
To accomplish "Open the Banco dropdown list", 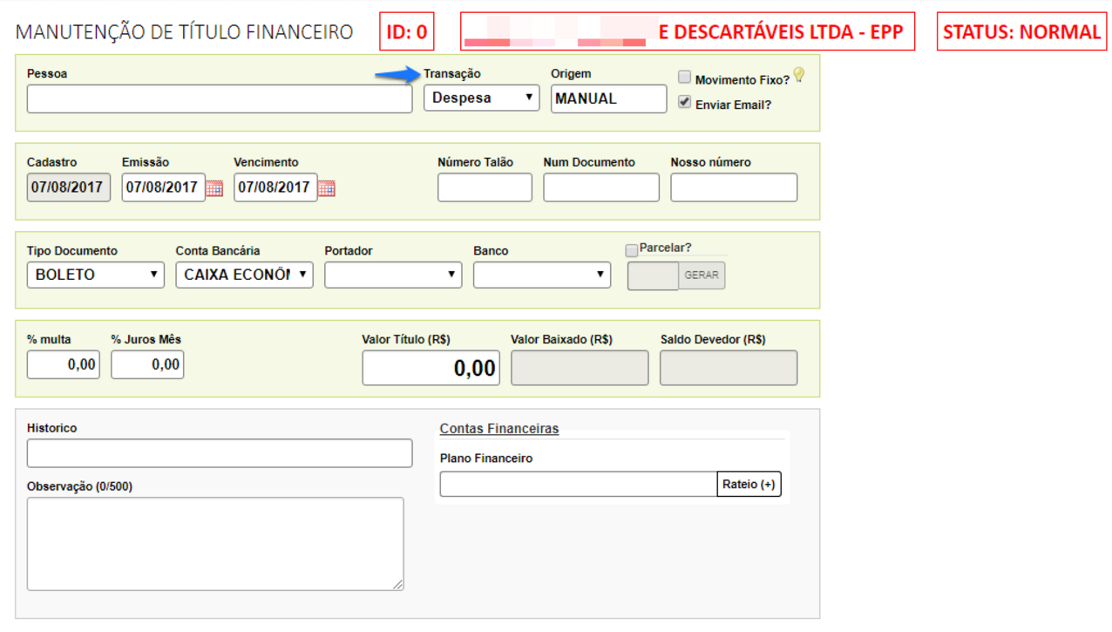I will point(542,275).
